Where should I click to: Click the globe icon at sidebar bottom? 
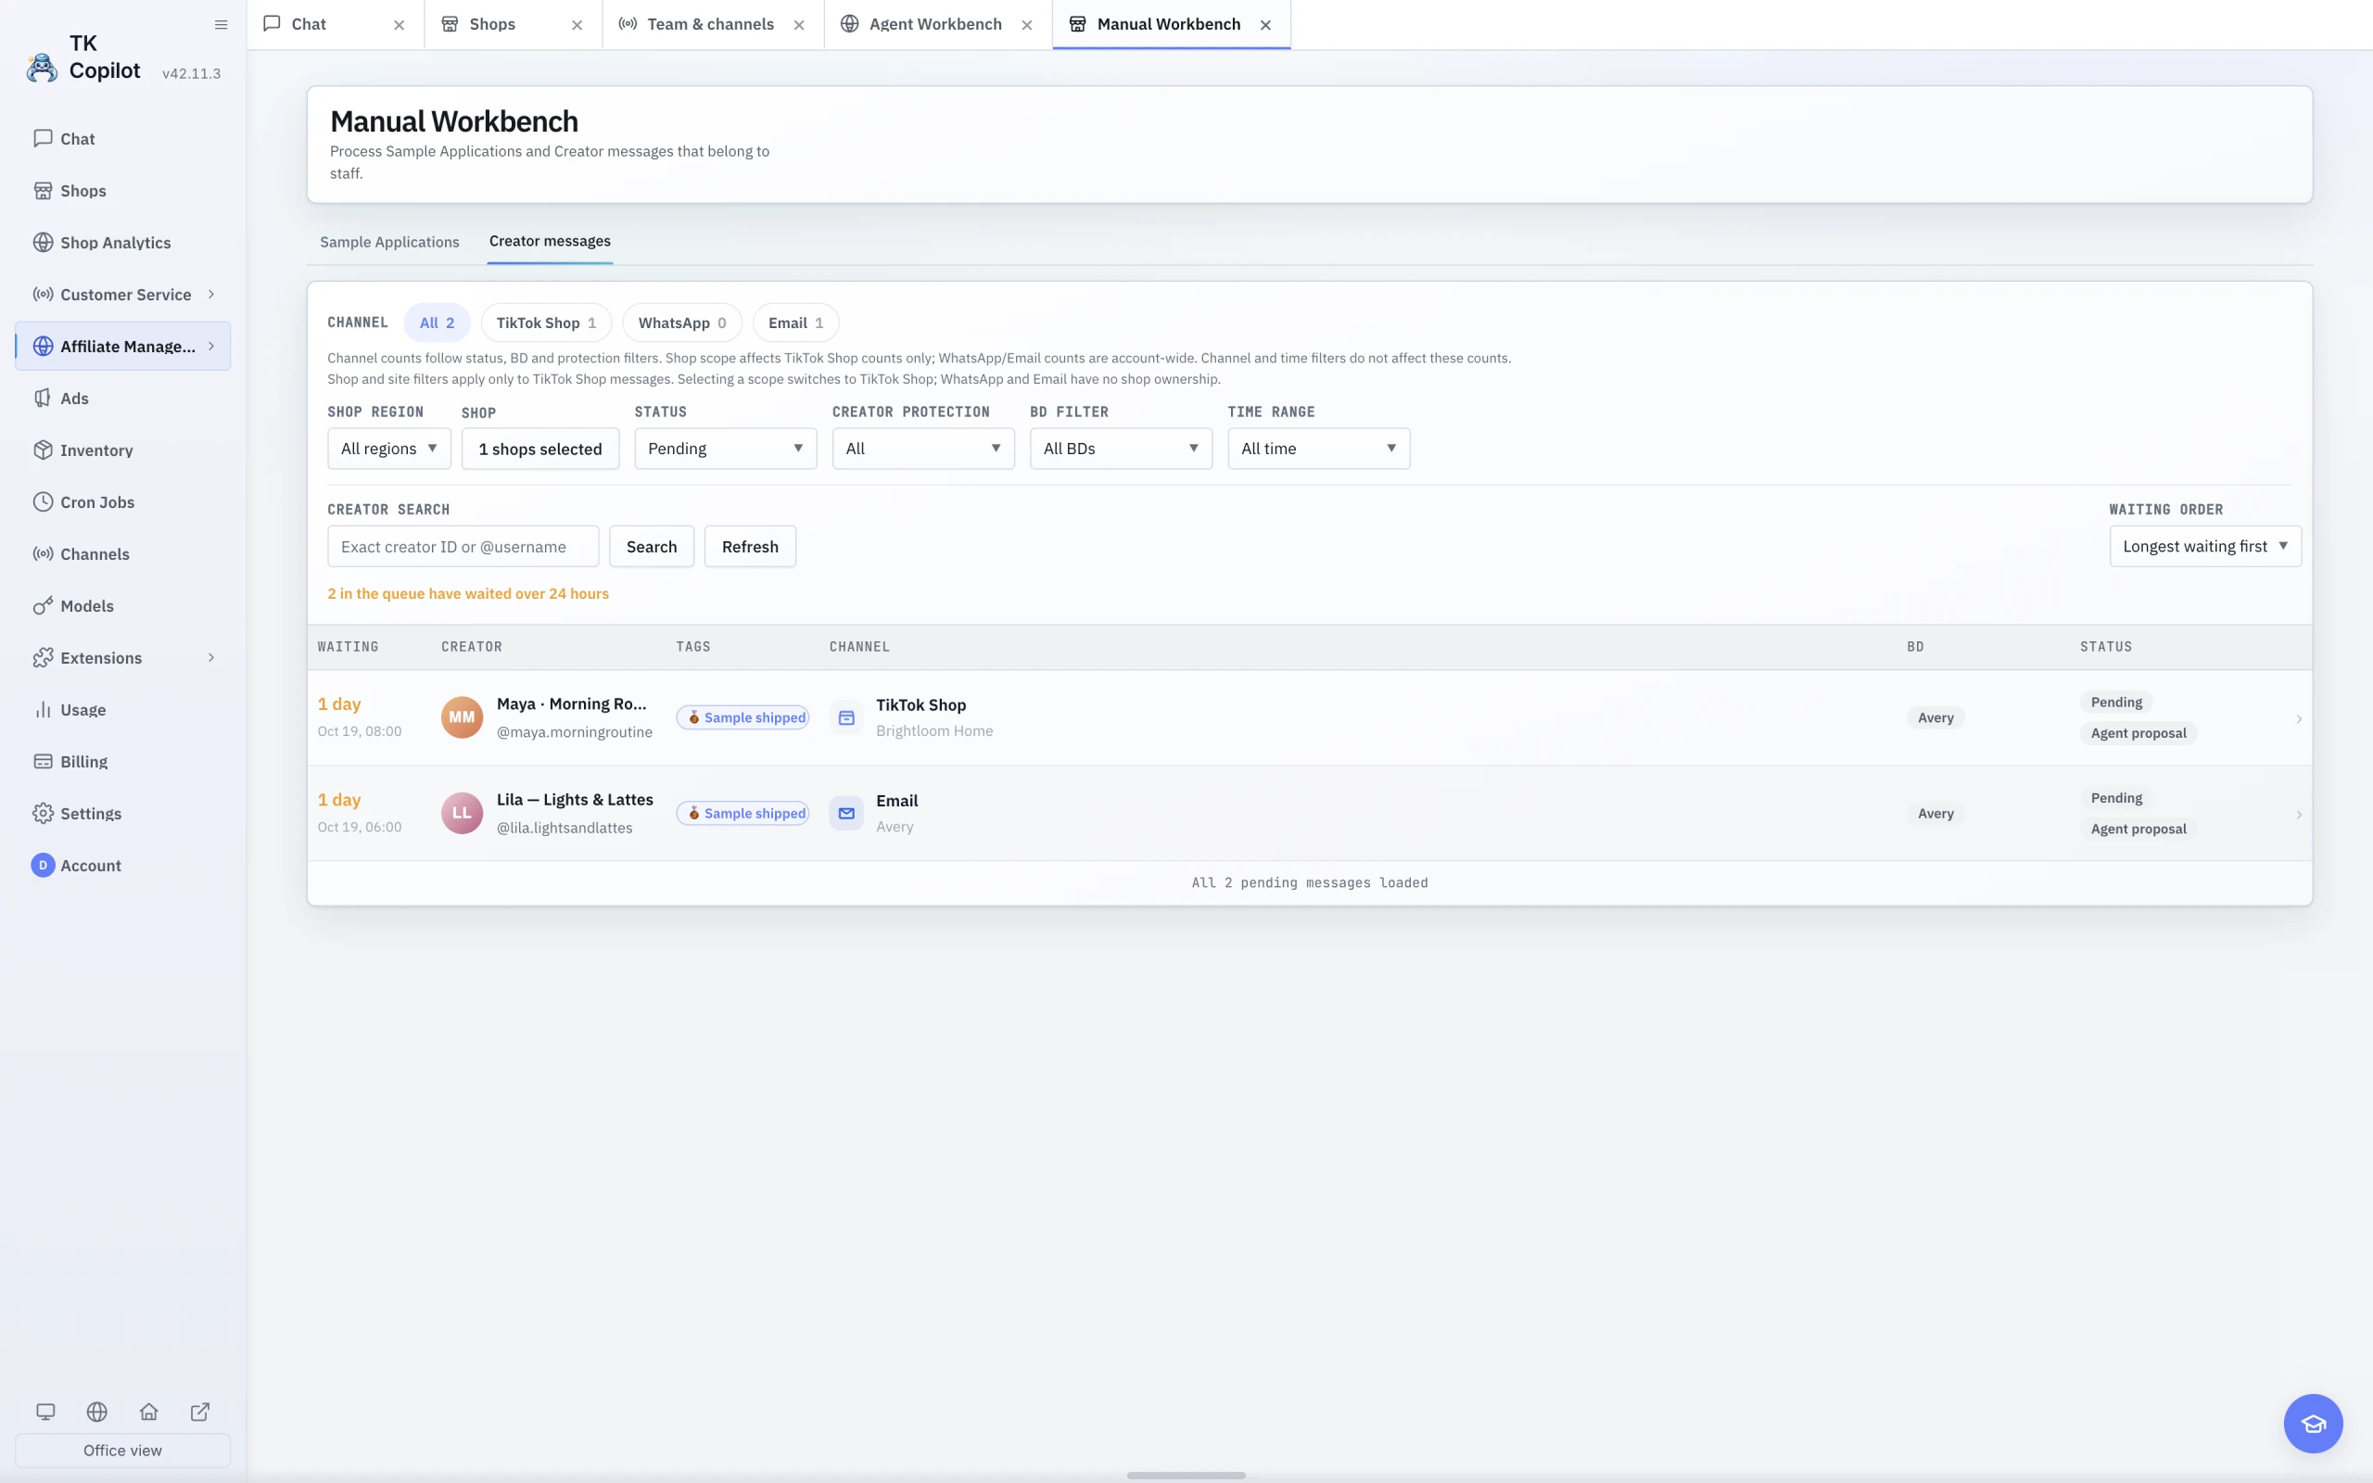pos(97,1412)
